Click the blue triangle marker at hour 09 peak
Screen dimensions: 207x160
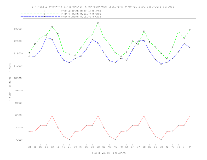[x=46, y=38]
